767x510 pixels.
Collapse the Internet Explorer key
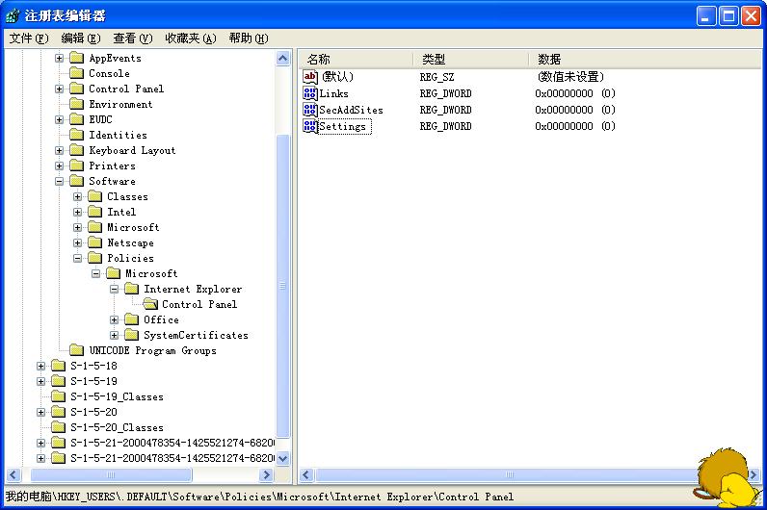(x=115, y=290)
